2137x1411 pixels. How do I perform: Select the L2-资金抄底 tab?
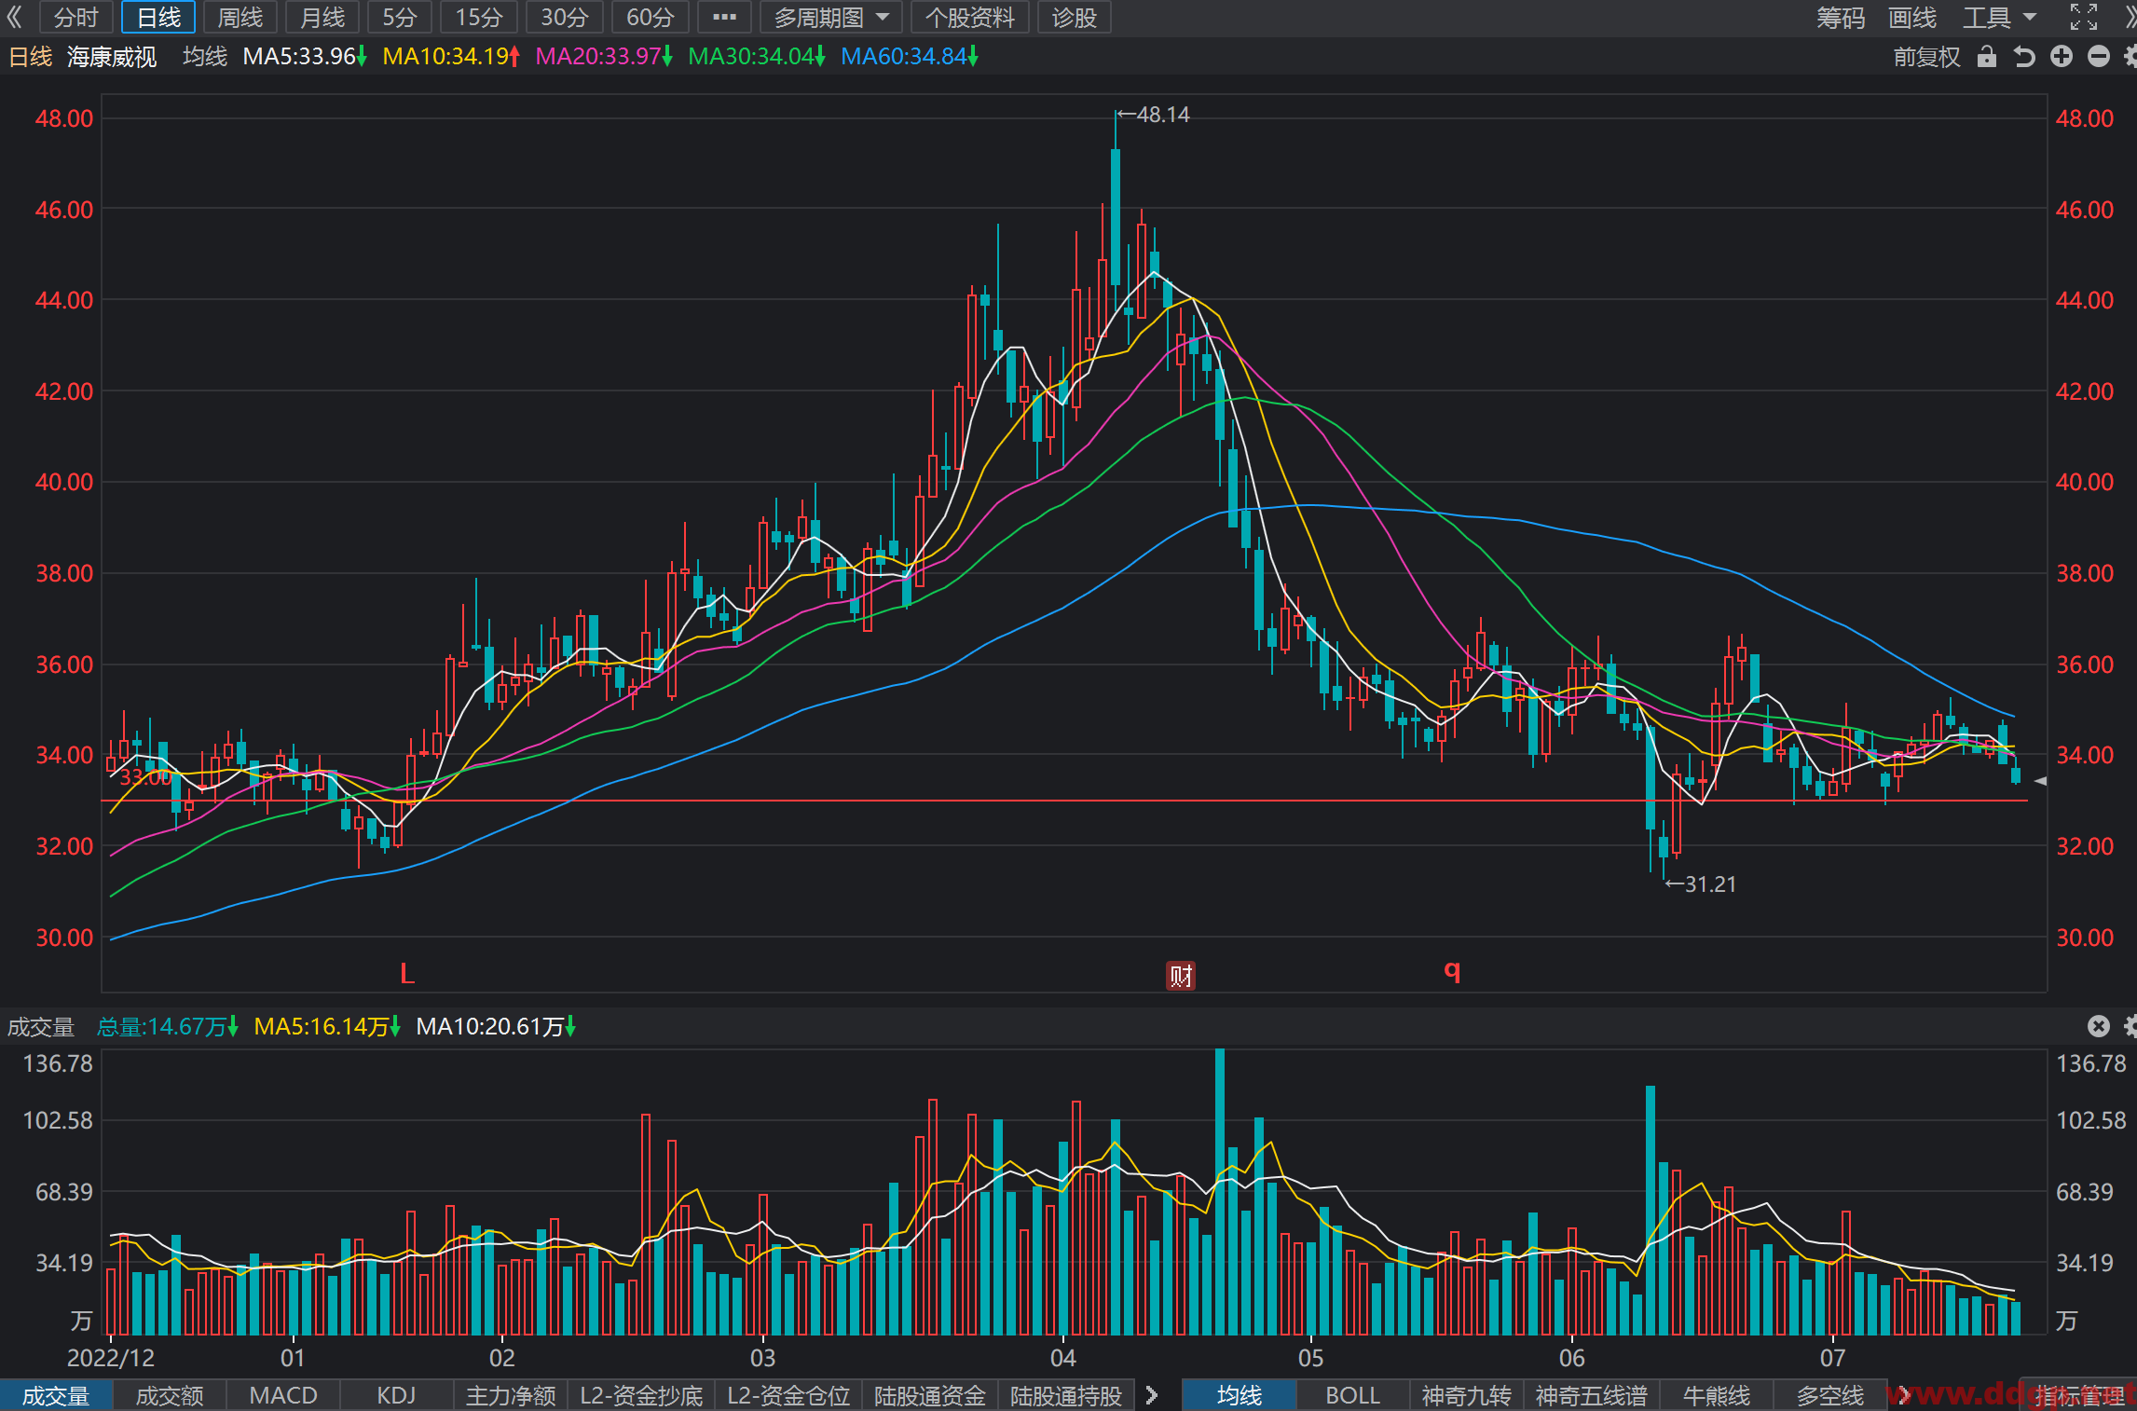coord(641,1395)
